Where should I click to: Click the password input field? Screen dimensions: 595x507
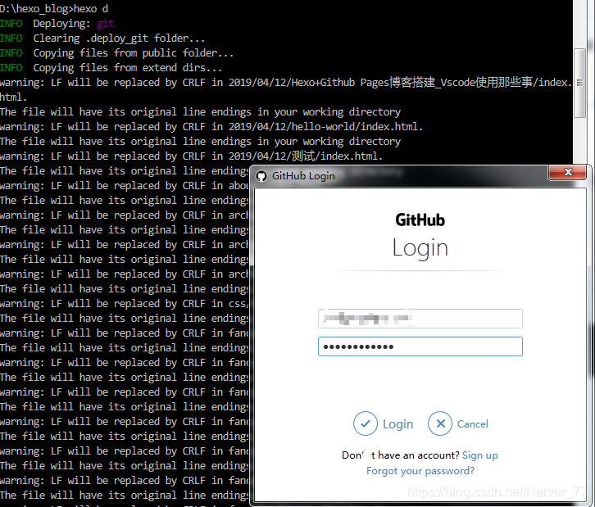click(420, 346)
